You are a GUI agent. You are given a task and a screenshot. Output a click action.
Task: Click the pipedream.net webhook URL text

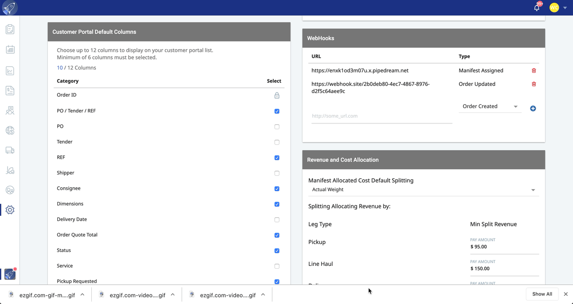[x=360, y=71]
